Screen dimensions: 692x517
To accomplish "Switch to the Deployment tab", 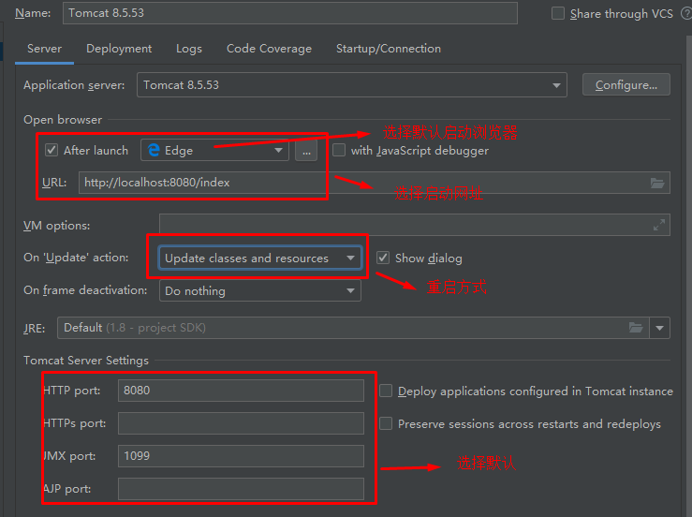I will (x=119, y=49).
